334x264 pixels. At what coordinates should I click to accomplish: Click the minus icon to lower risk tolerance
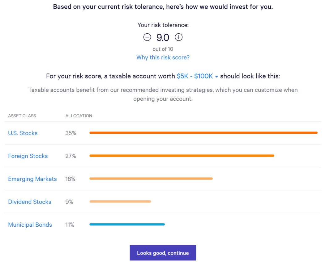[x=147, y=37]
